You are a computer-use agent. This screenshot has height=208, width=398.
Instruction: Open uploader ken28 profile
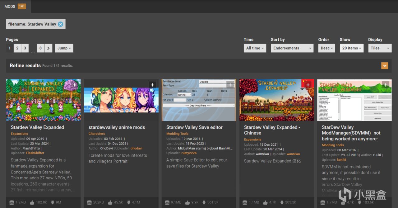tap(341, 160)
